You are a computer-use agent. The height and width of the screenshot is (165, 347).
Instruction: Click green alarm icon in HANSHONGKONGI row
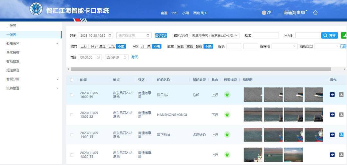[x=227, y=115]
